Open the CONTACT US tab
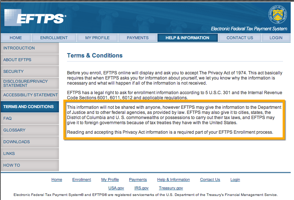This screenshot has width=294, height=200. click(x=240, y=38)
